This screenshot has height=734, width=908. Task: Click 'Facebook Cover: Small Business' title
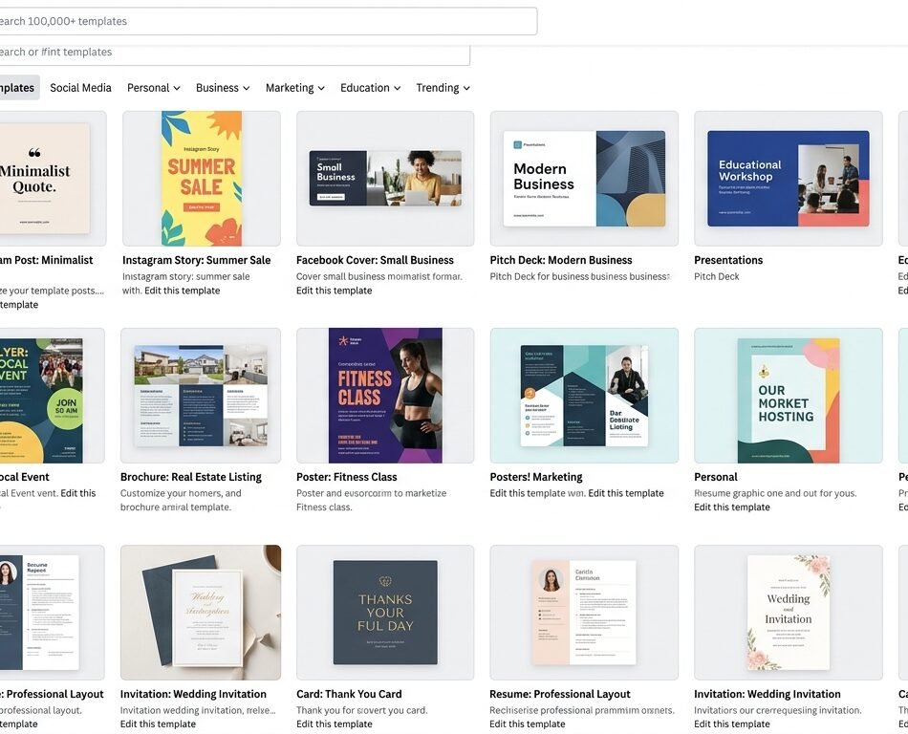pyautogui.click(x=375, y=260)
